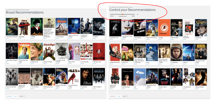
Task: Open The Devil Wears Prada poster
Action: (x=74, y=77)
